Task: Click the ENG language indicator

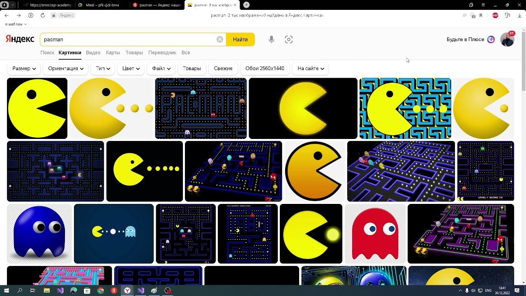Action: point(488,291)
